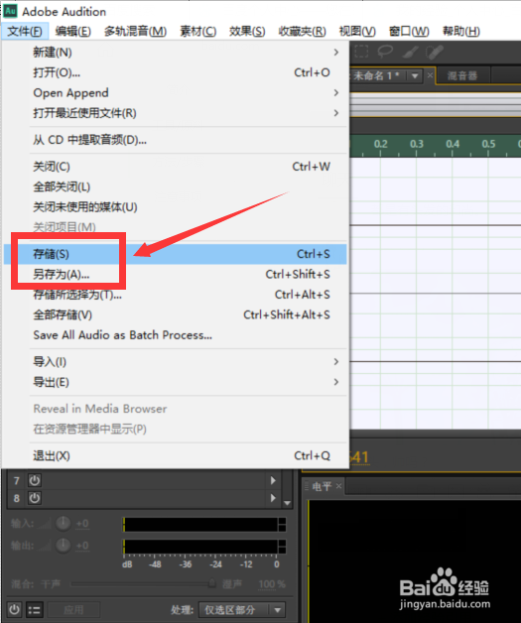Open the 效果(S) menu
The image size is (521, 623).
click(247, 31)
